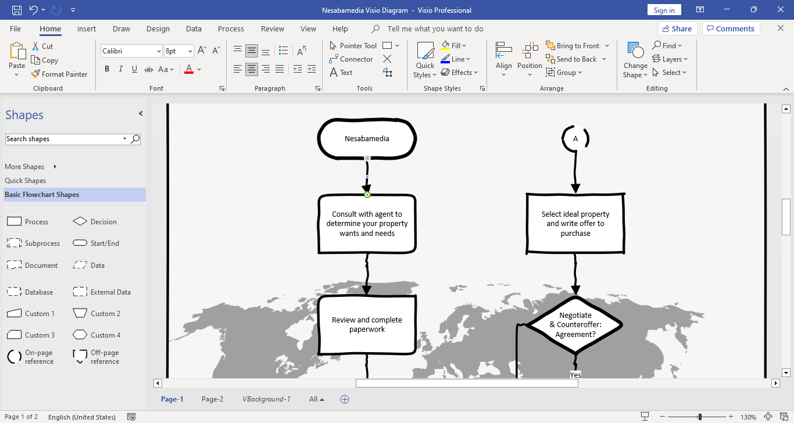Add a new page with plus icon

click(345, 399)
